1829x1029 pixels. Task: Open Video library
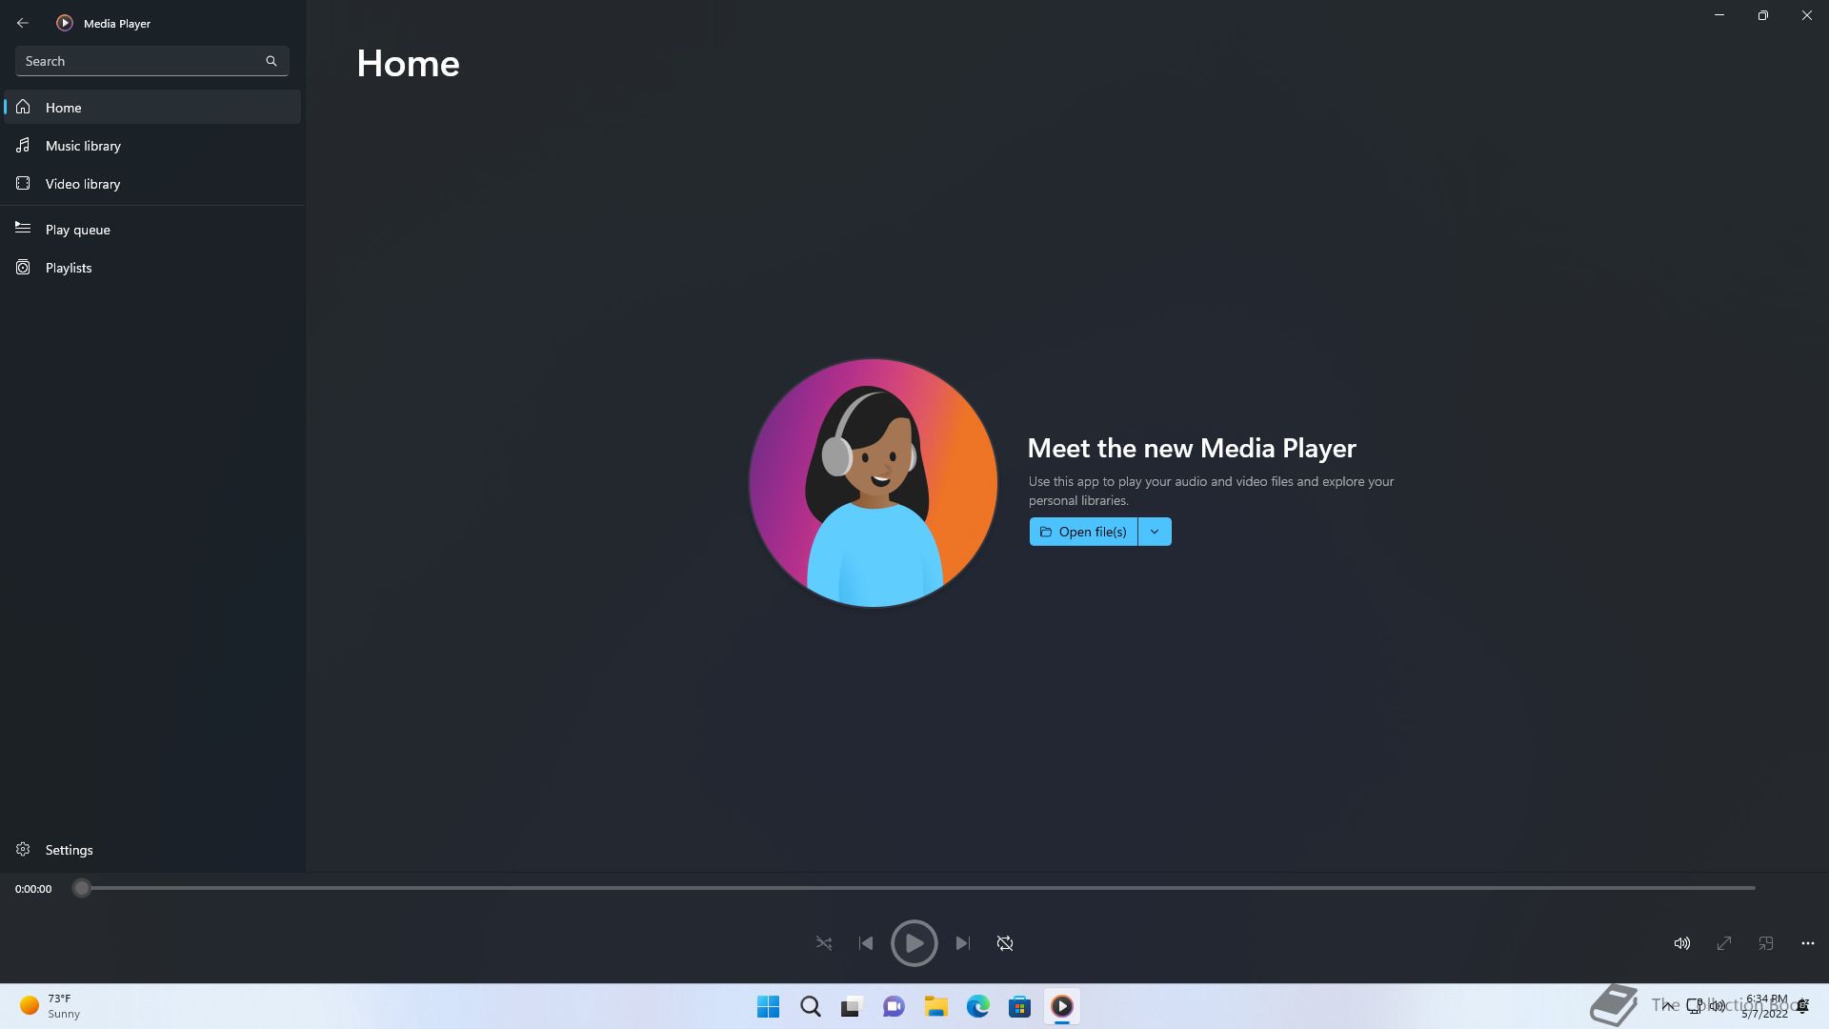pyautogui.click(x=152, y=184)
